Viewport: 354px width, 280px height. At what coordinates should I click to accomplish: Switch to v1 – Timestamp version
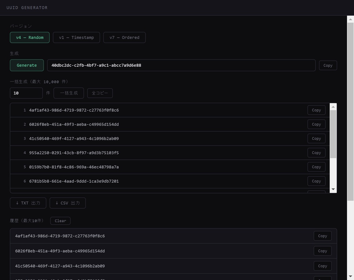click(76, 37)
